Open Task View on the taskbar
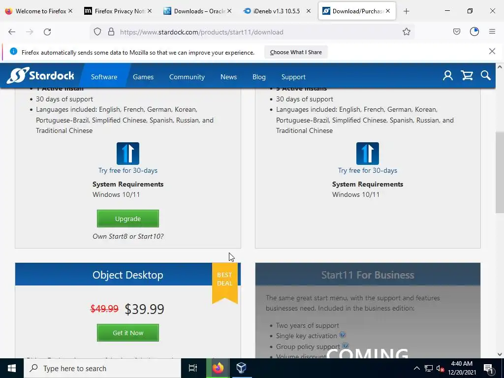 click(x=192, y=368)
